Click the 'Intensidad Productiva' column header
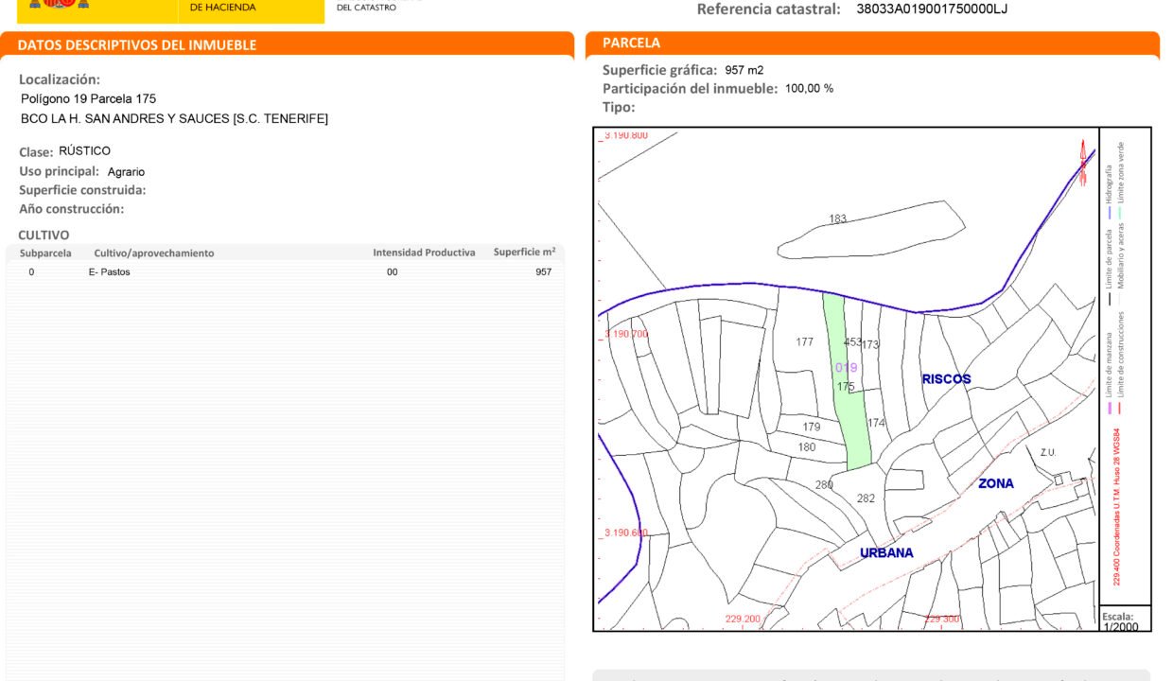1173x681 pixels. coord(424,253)
